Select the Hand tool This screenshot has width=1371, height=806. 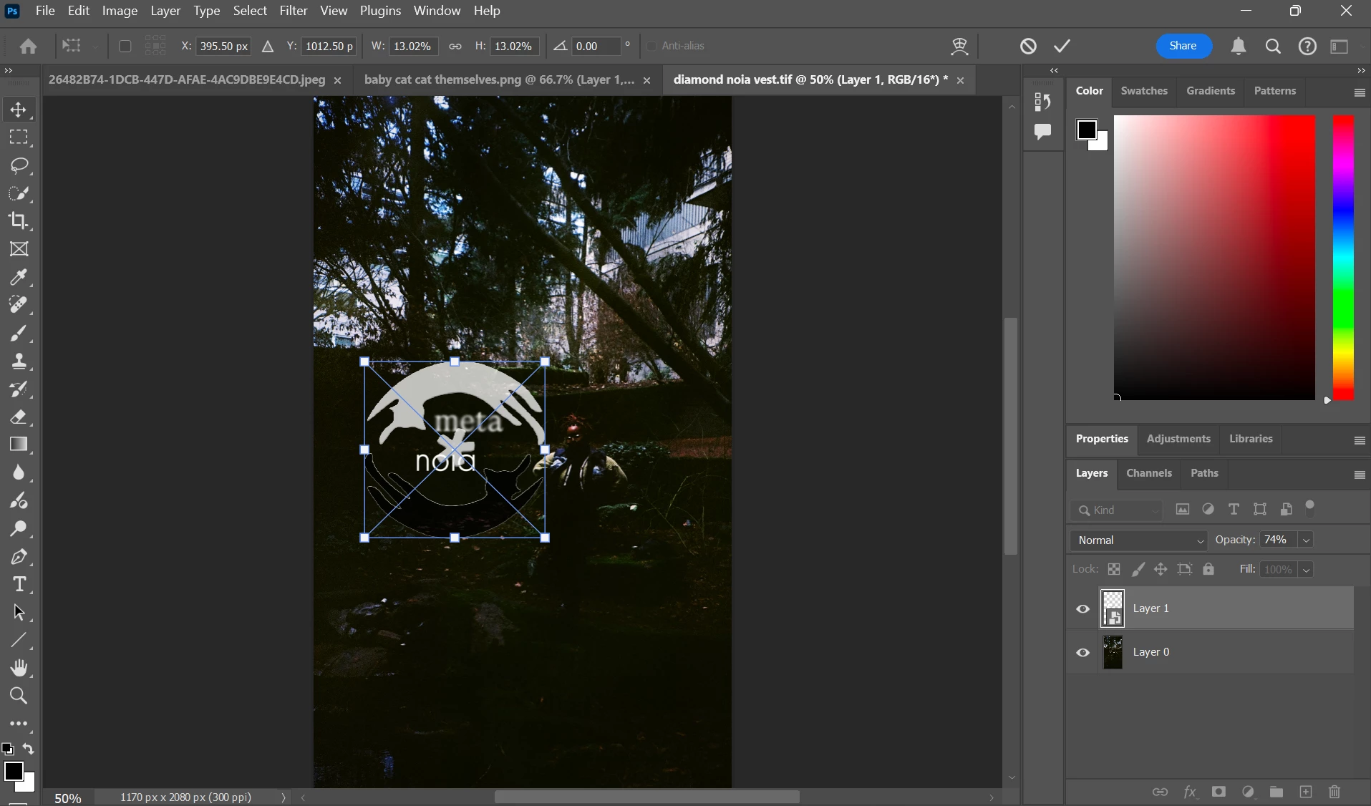click(x=19, y=668)
